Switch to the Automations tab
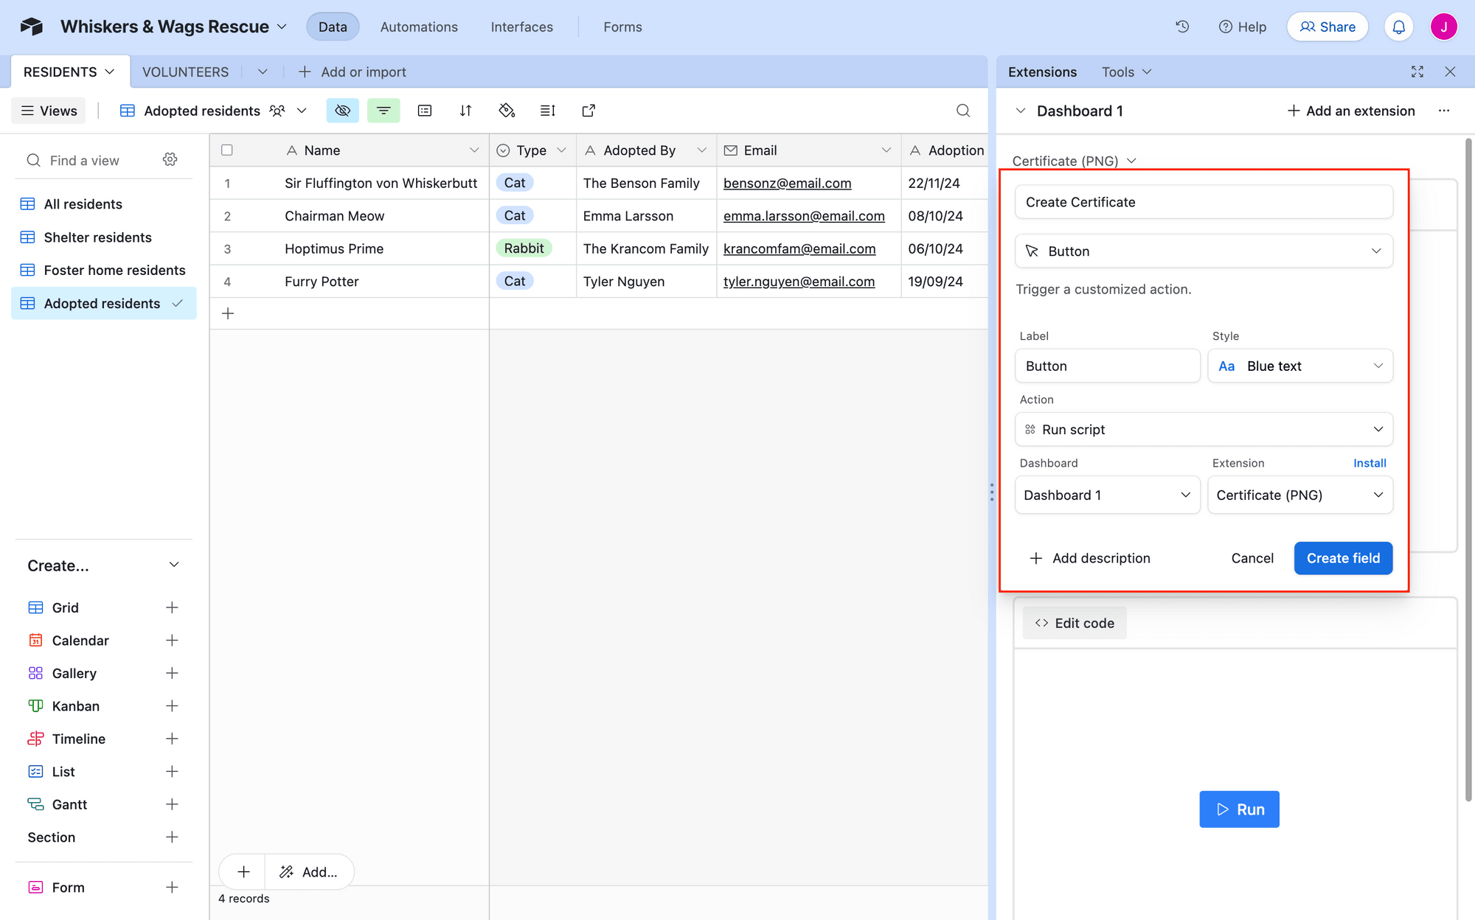Screen dimensions: 1475x920 click(418, 27)
